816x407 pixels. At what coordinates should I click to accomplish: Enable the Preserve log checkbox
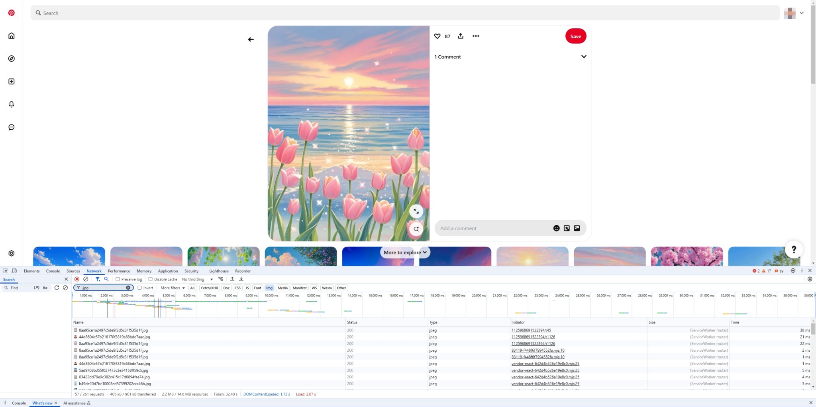[117, 279]
